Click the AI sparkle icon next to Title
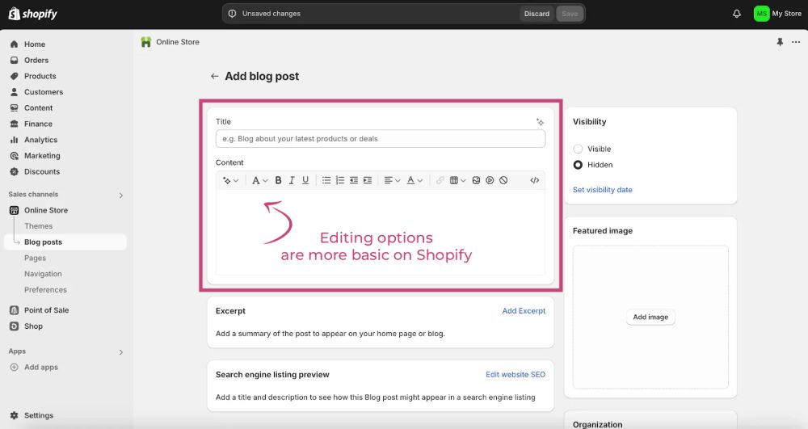This screenshot has height=429, width=808. tap(540, 122)
